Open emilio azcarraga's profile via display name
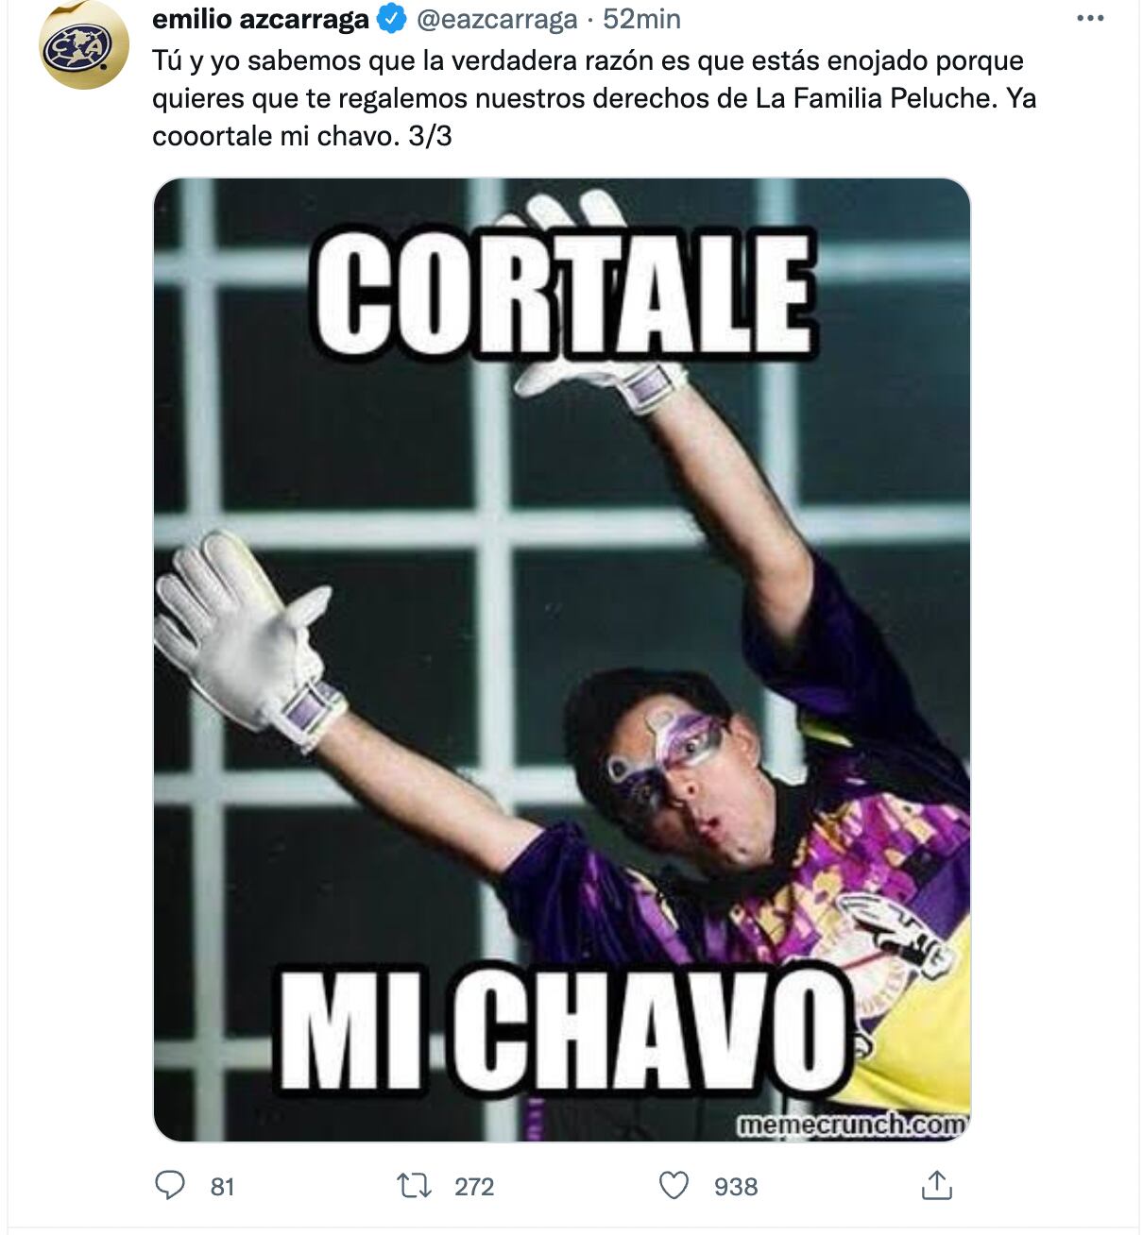This screenshot has height=1235, width=1143. pyautogui.click(x=261, y=19)
